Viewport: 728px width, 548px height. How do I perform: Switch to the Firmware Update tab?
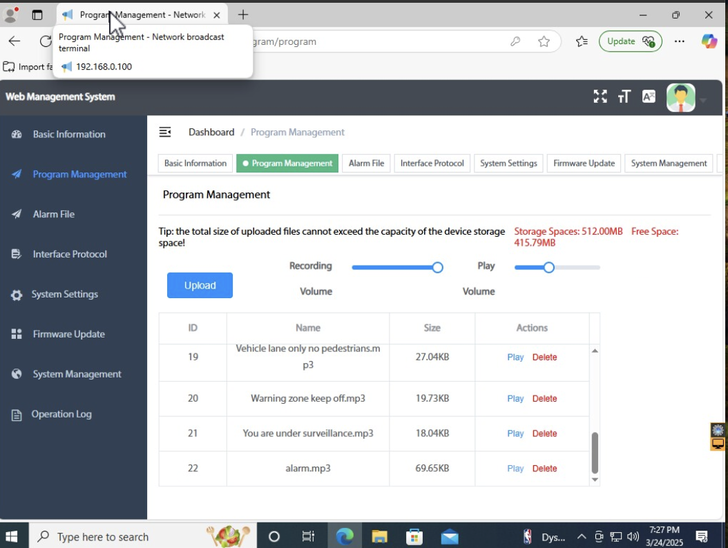point(584,164)
